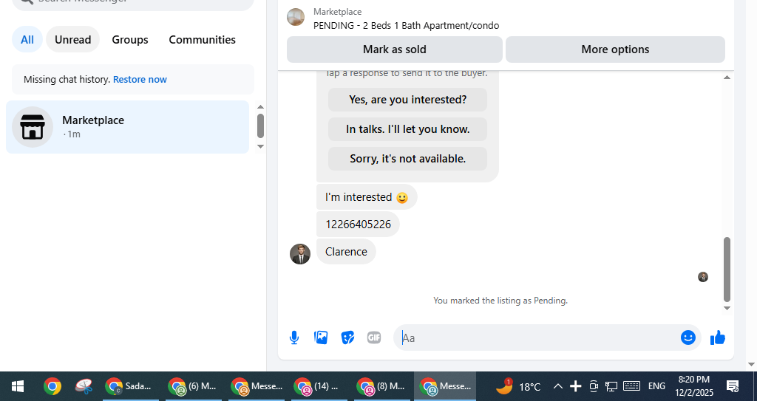This screenshot has height=401, width=757.
Task: Open the GIF picker icon
Action: pyautogui.click(x=374, y=337)
